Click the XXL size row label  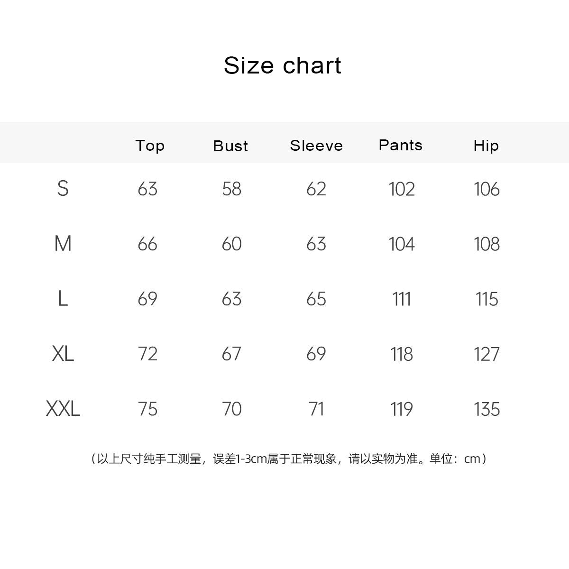click(x=63, y=409)
